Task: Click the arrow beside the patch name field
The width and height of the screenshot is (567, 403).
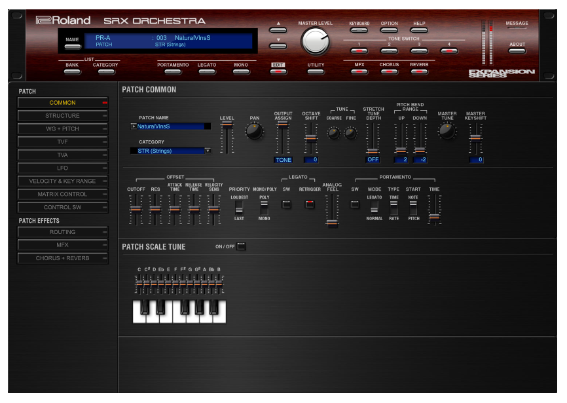Action: click(x=134, y=126)
